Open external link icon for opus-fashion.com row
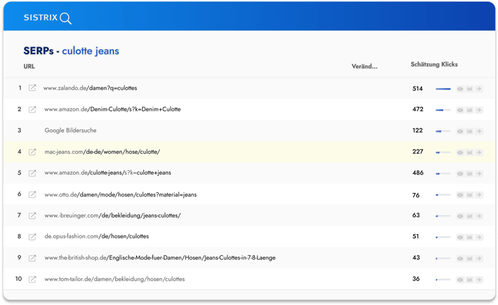The height and width of the screenshot is (305, 498). (32, 237)
